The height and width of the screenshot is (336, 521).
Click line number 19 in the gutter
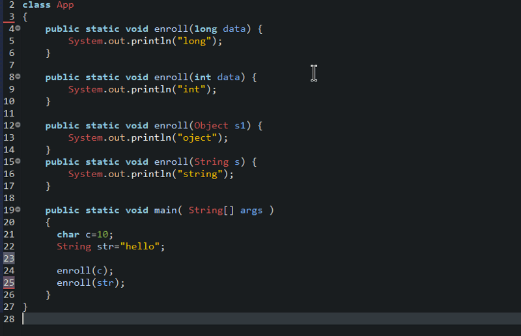[9, 210]
